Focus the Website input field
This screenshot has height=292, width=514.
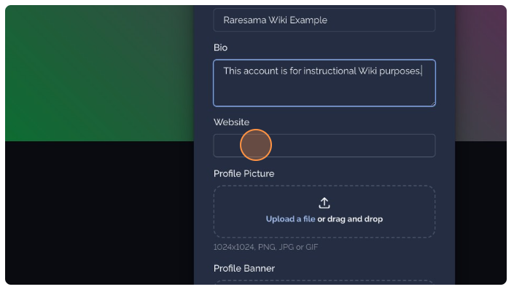pos(324,146)
